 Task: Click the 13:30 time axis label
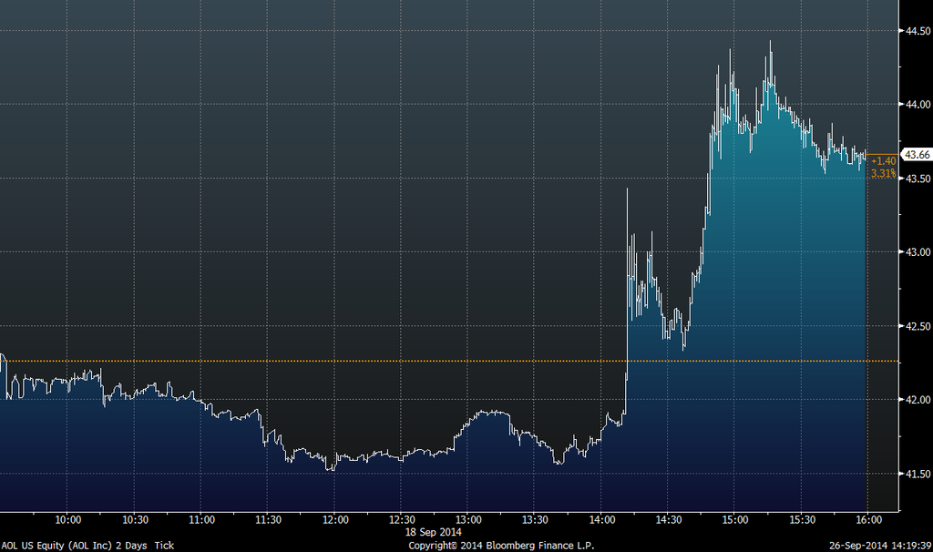536,520
